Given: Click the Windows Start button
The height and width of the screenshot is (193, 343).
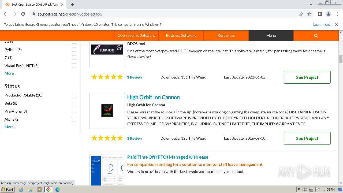Looking at the screenshot, I should (7, 189).
